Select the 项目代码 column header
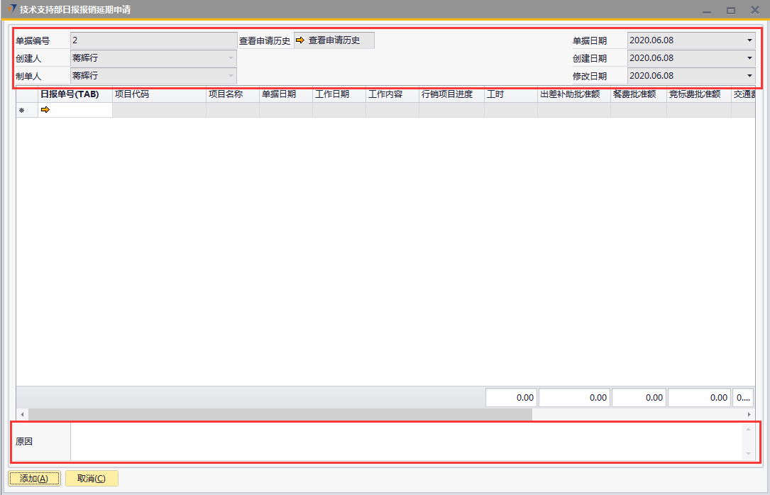The width and height of the screenshot is (770, 495). point(159,94)
